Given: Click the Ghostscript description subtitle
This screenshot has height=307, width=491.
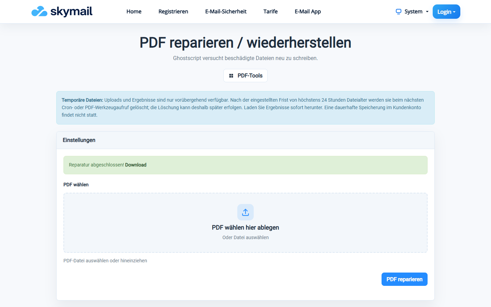Looking at the screenshot, I should [x=245, y=58].
